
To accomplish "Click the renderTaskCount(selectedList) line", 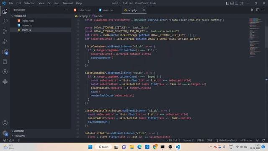I will pyautogui.click(x=113, y=95).
